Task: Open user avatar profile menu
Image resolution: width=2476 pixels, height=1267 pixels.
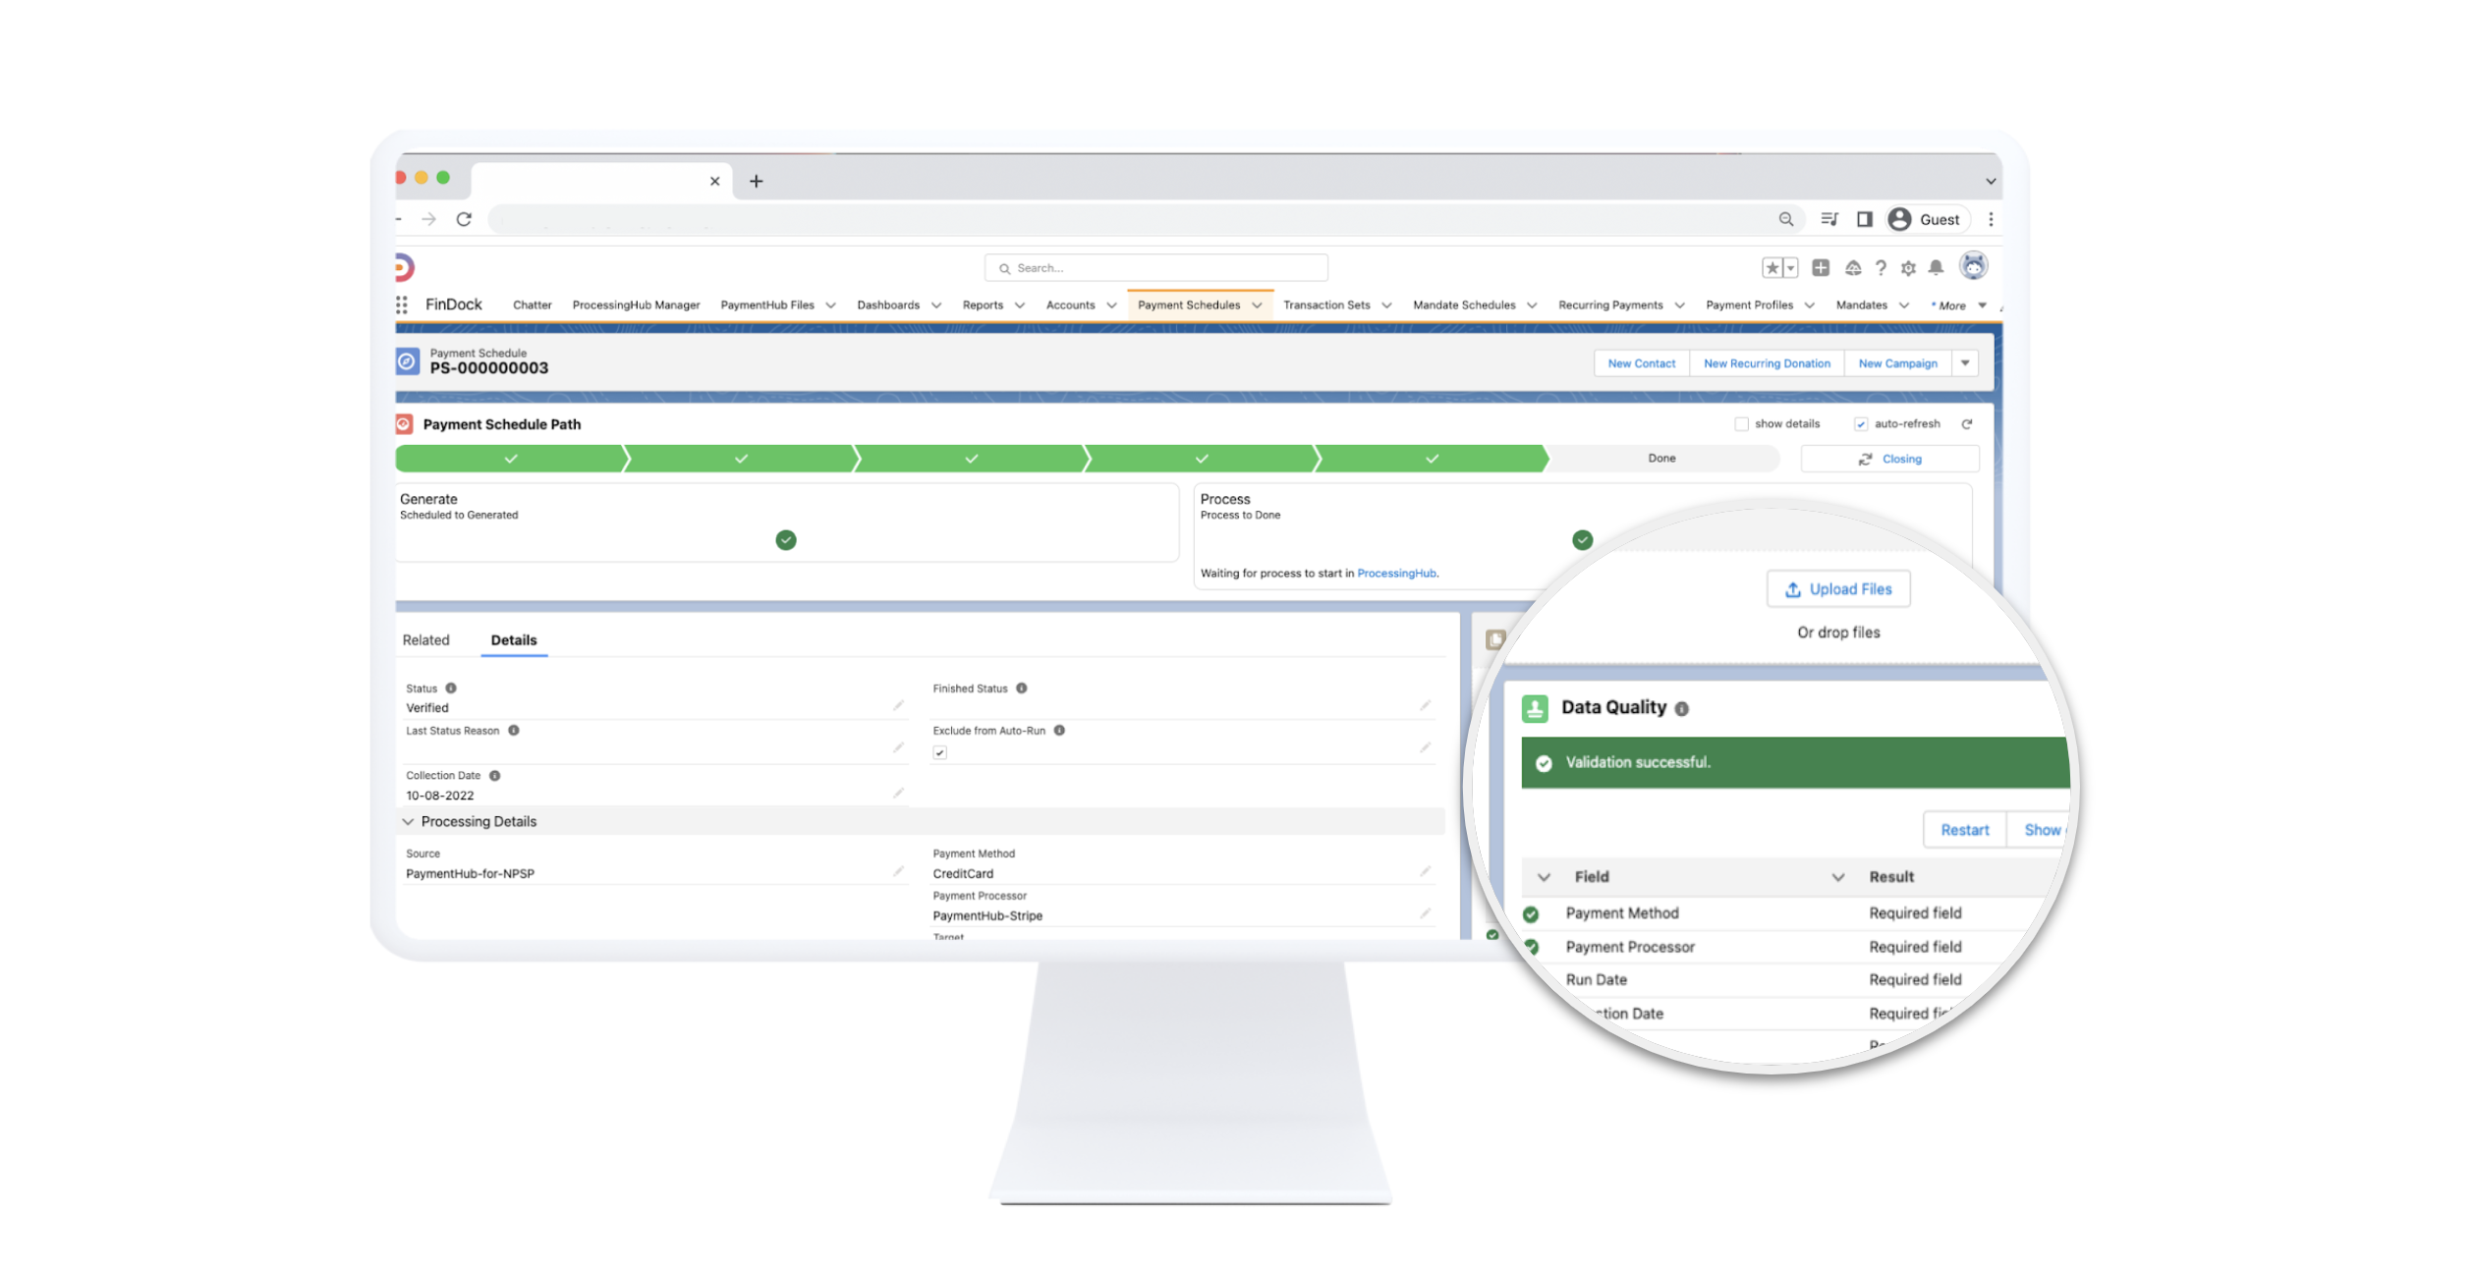Action: [1973, 266]
